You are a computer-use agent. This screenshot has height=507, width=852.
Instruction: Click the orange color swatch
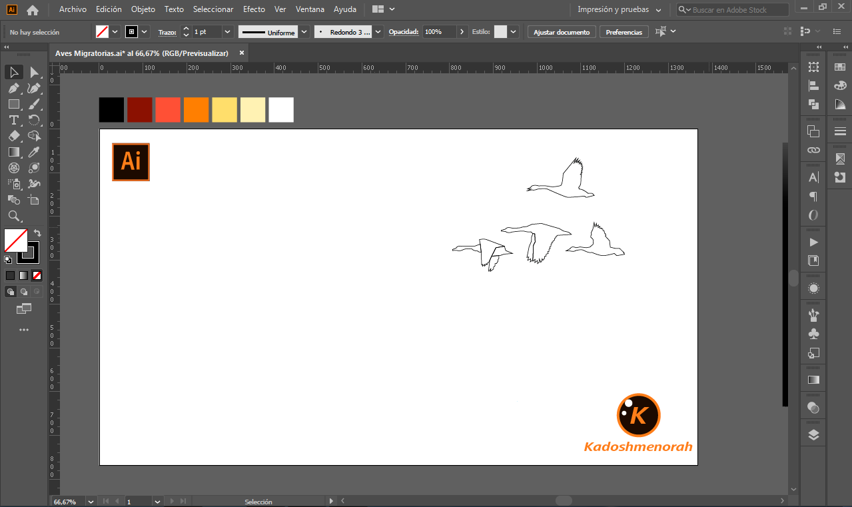click(196, 110)
